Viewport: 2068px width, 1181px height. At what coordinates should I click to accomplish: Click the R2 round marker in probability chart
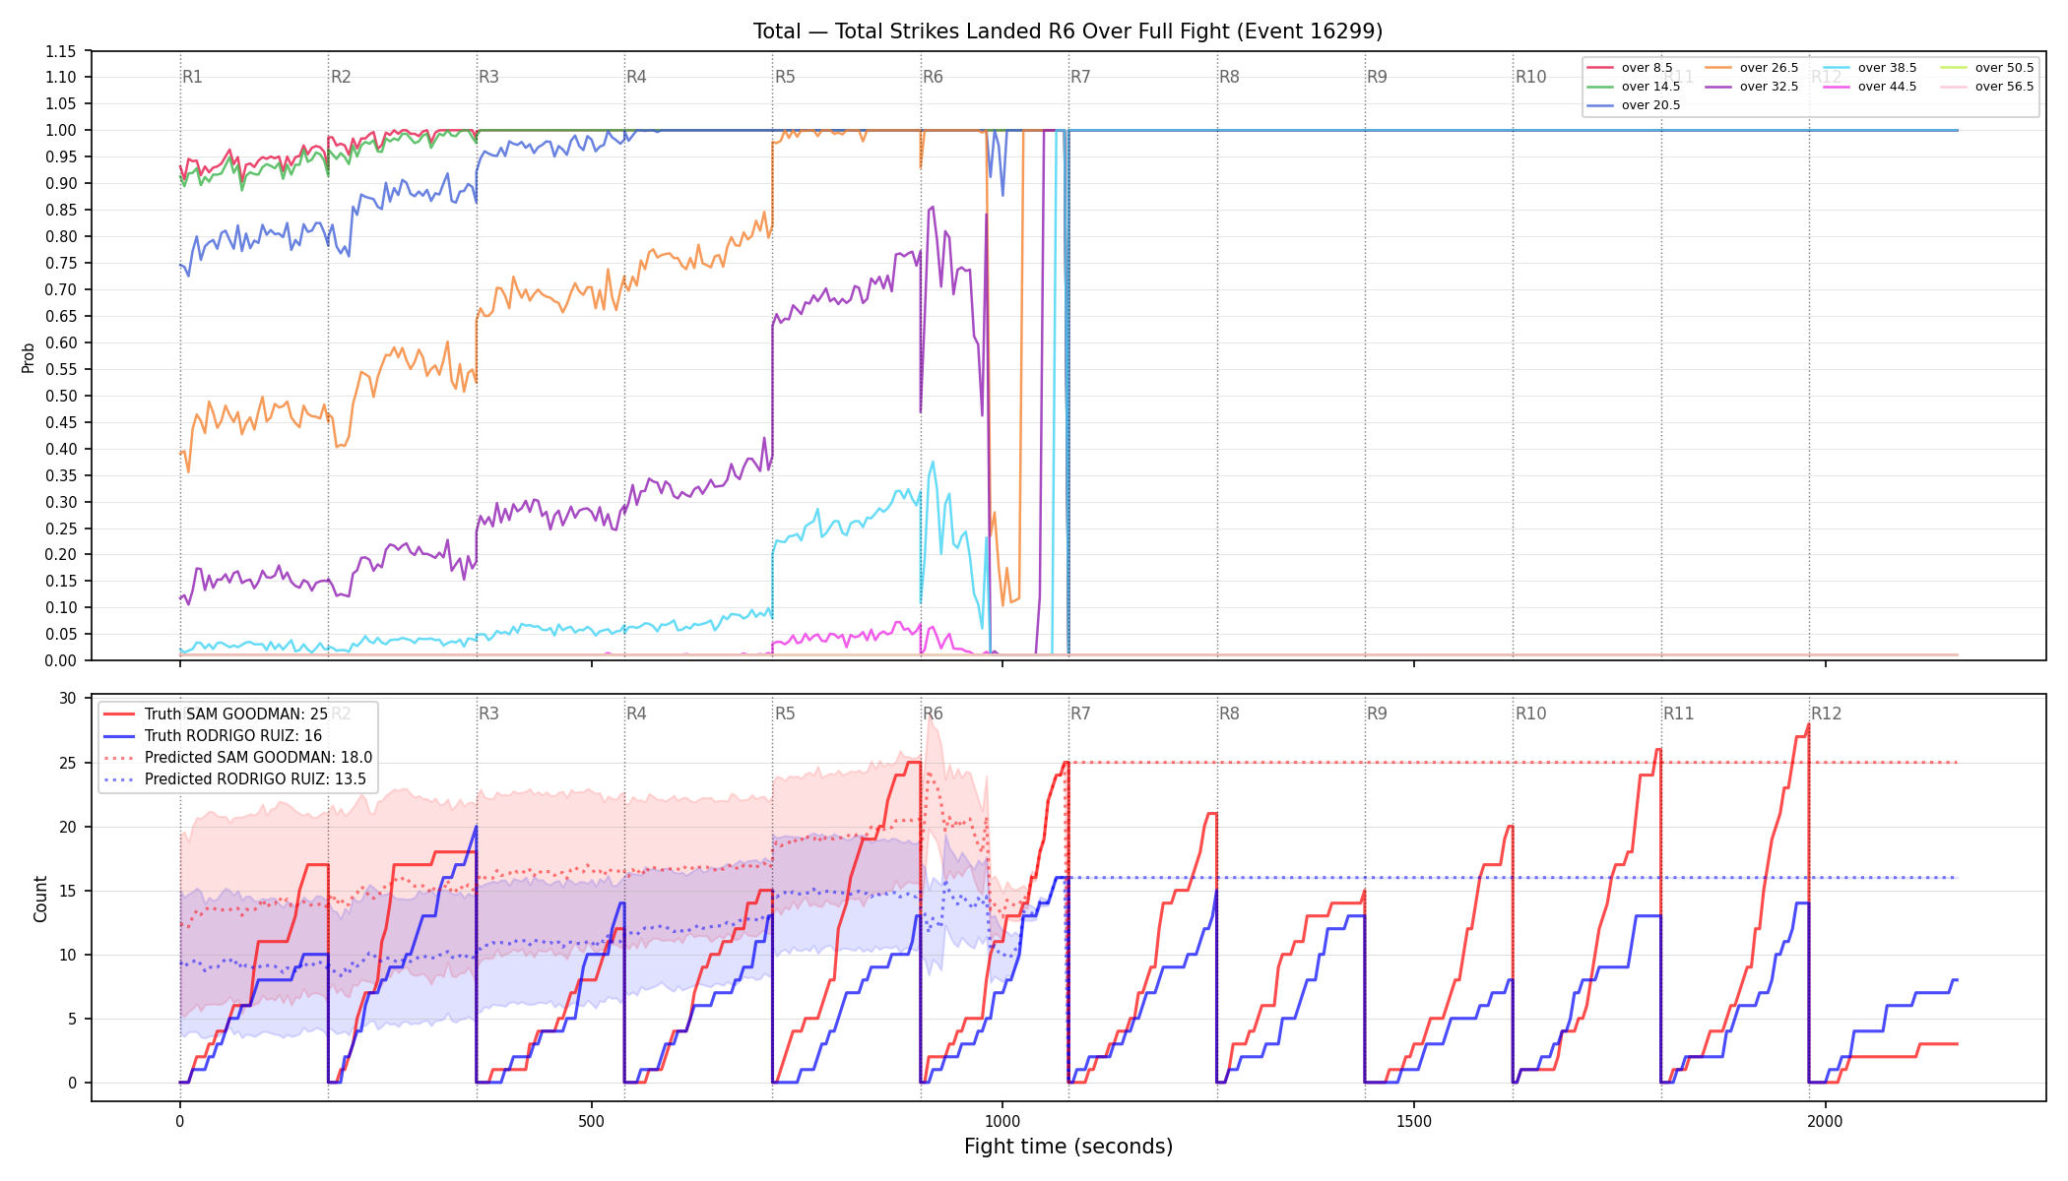pos(341,77)
